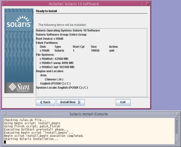The height and width of the screenshot is (147, 181).
Task: Minimize the Solaris Install Console window
Action: [173, 114]
